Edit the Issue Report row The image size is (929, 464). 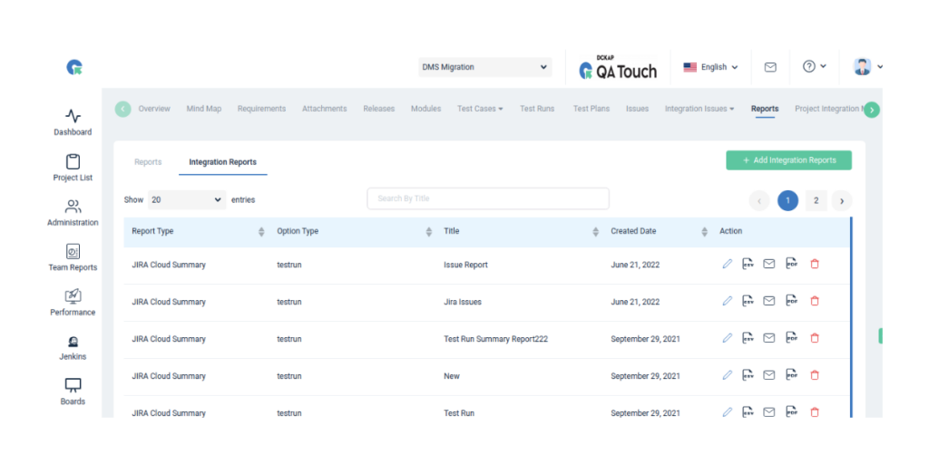pos(728,264)
